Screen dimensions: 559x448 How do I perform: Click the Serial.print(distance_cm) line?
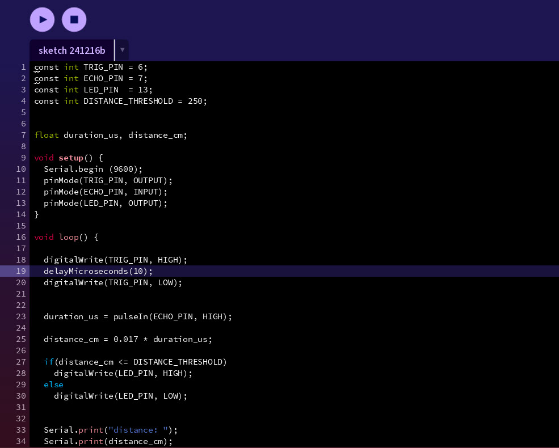click(x=108, y=441)
